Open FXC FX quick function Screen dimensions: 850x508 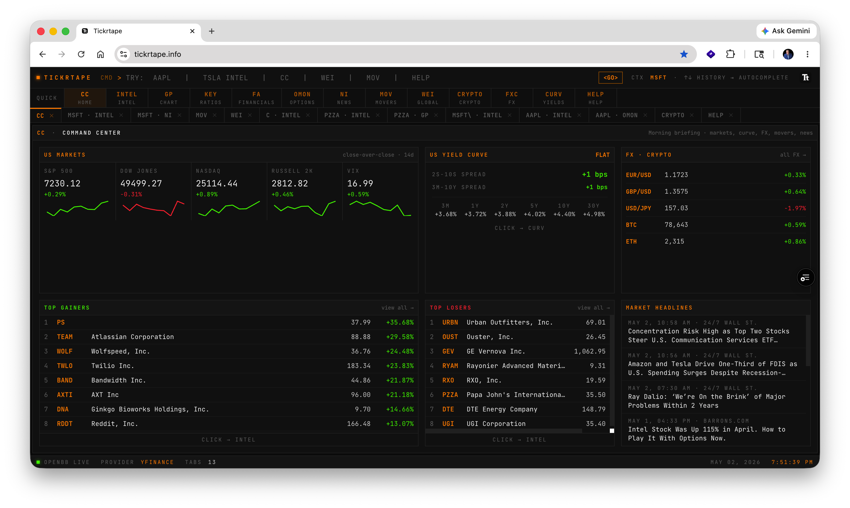pos(512,98)
